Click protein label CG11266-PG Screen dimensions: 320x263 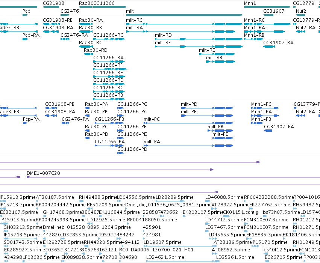132,112
